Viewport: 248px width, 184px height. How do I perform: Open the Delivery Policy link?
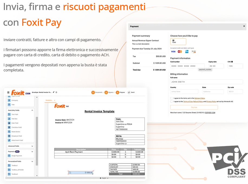click(x=200, y=98)
